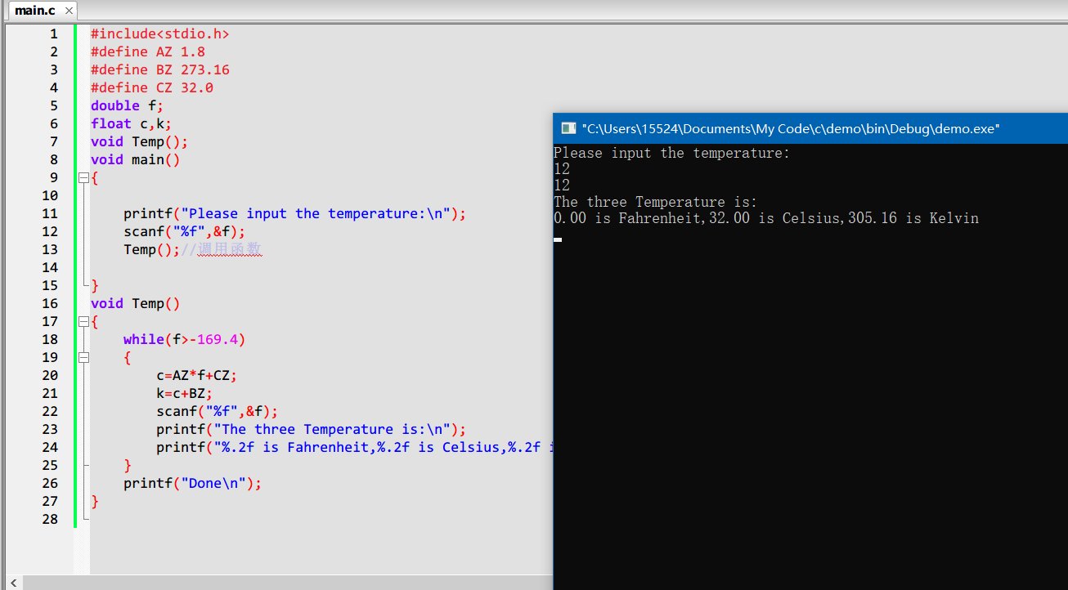Collapse the while loop fold marker
This screenshot has width=1068, height=590.
pos(82,357)
